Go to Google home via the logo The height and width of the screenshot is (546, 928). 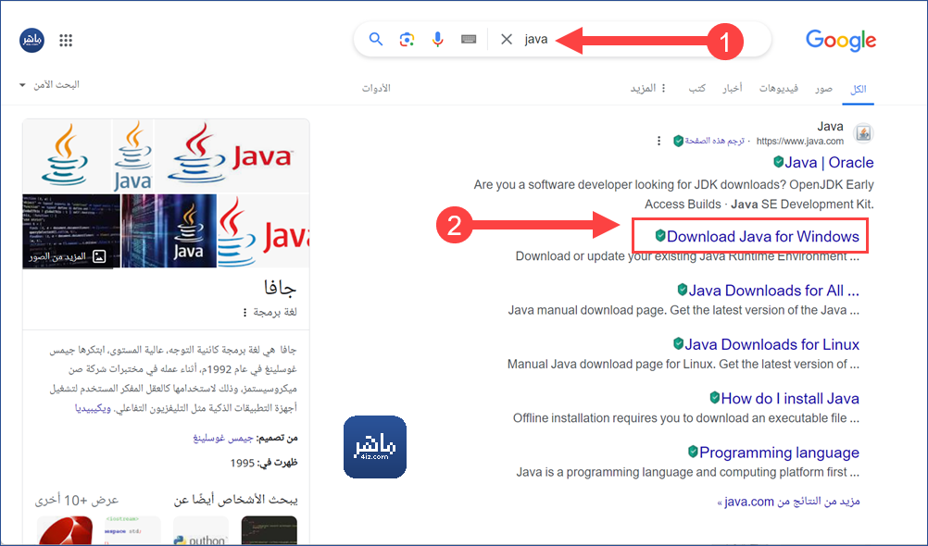pyautogui.click(x=840, y=40)
